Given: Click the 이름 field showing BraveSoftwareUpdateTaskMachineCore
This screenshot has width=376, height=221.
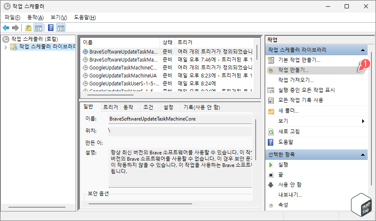Looking at the screenshot, I should pyautogui.click(x=180, y=119).
